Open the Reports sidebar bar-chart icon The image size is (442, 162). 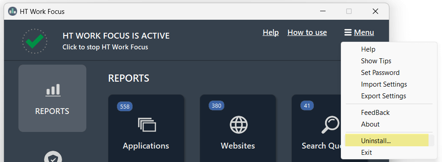tap(53, 90)
